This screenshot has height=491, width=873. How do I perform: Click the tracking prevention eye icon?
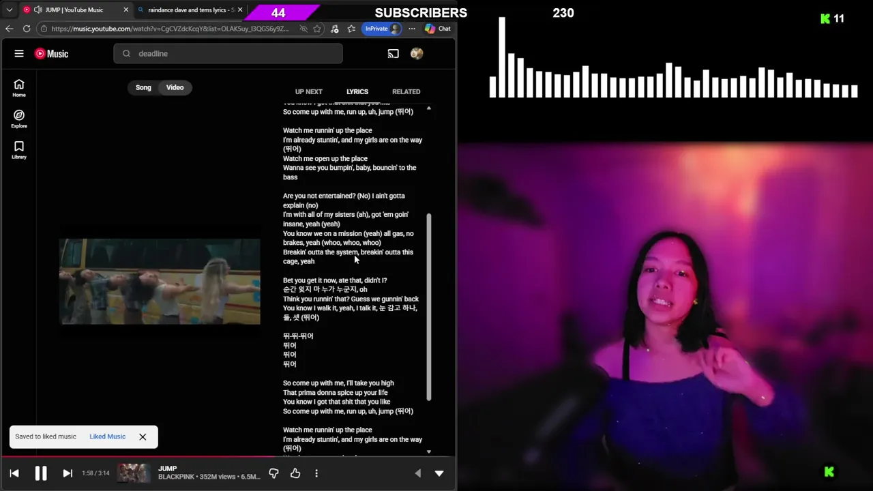(x=304, y=29)
